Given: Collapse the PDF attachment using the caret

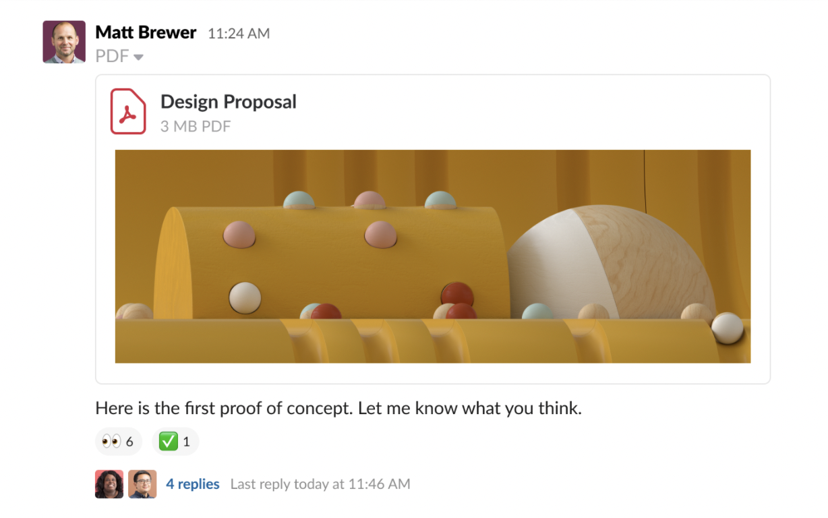Looking at the screenshot, I should tap(139, 57).
